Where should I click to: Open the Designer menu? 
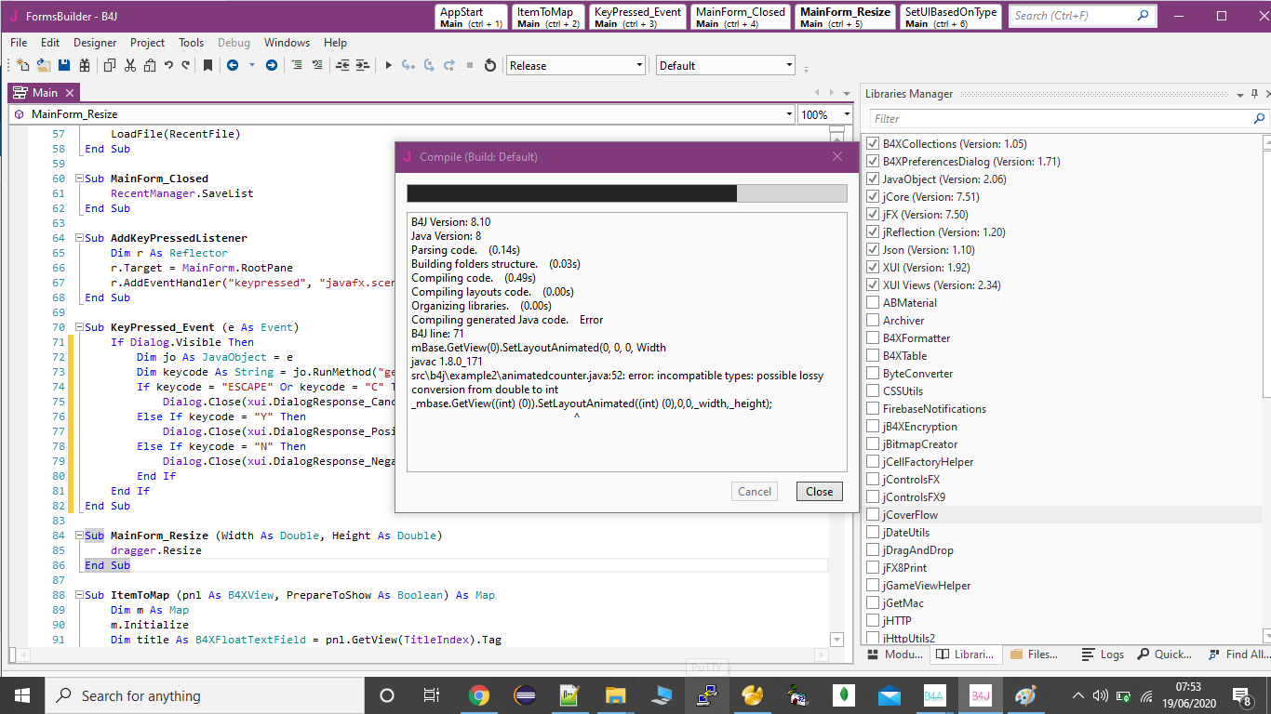[x=95, y=43]
